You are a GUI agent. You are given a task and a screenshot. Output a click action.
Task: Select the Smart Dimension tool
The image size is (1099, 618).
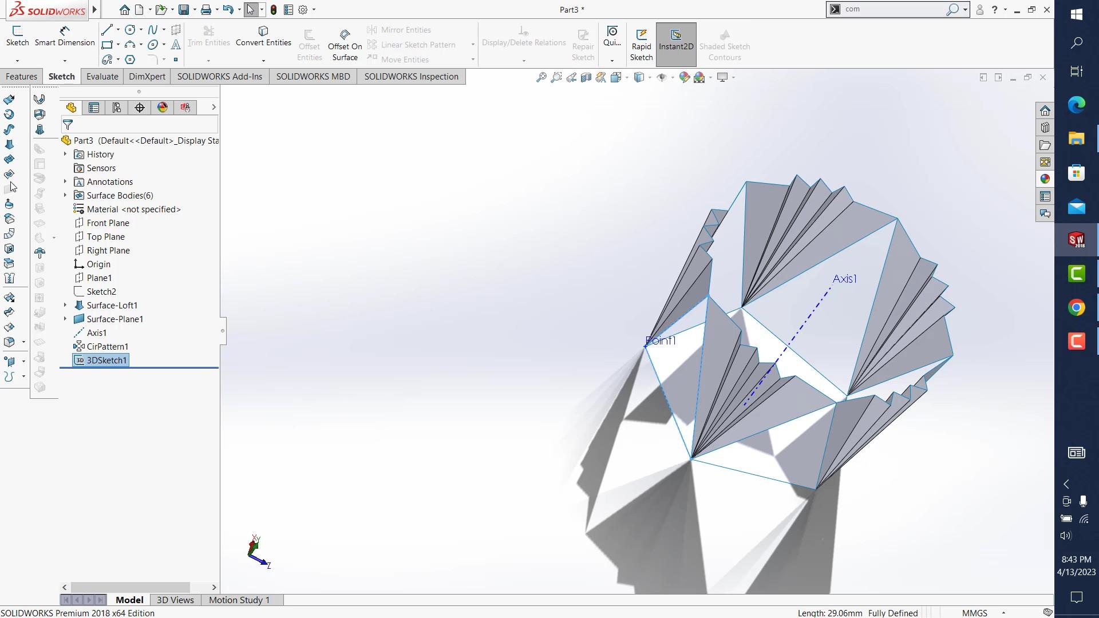coord(65,35)
